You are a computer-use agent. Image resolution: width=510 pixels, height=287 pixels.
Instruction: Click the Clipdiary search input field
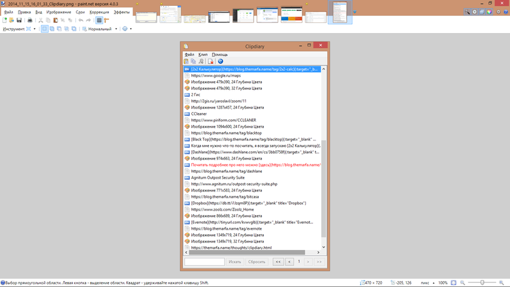click(x=205, y=261)
